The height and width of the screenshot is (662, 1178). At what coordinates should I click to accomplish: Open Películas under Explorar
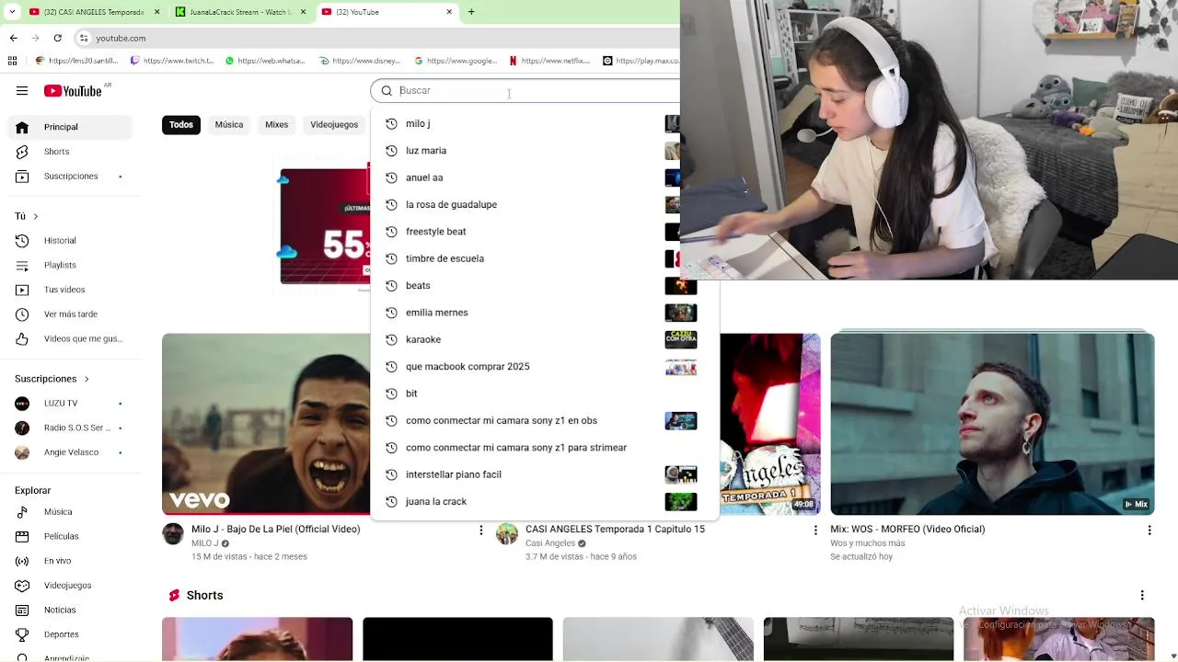[70, 536]
